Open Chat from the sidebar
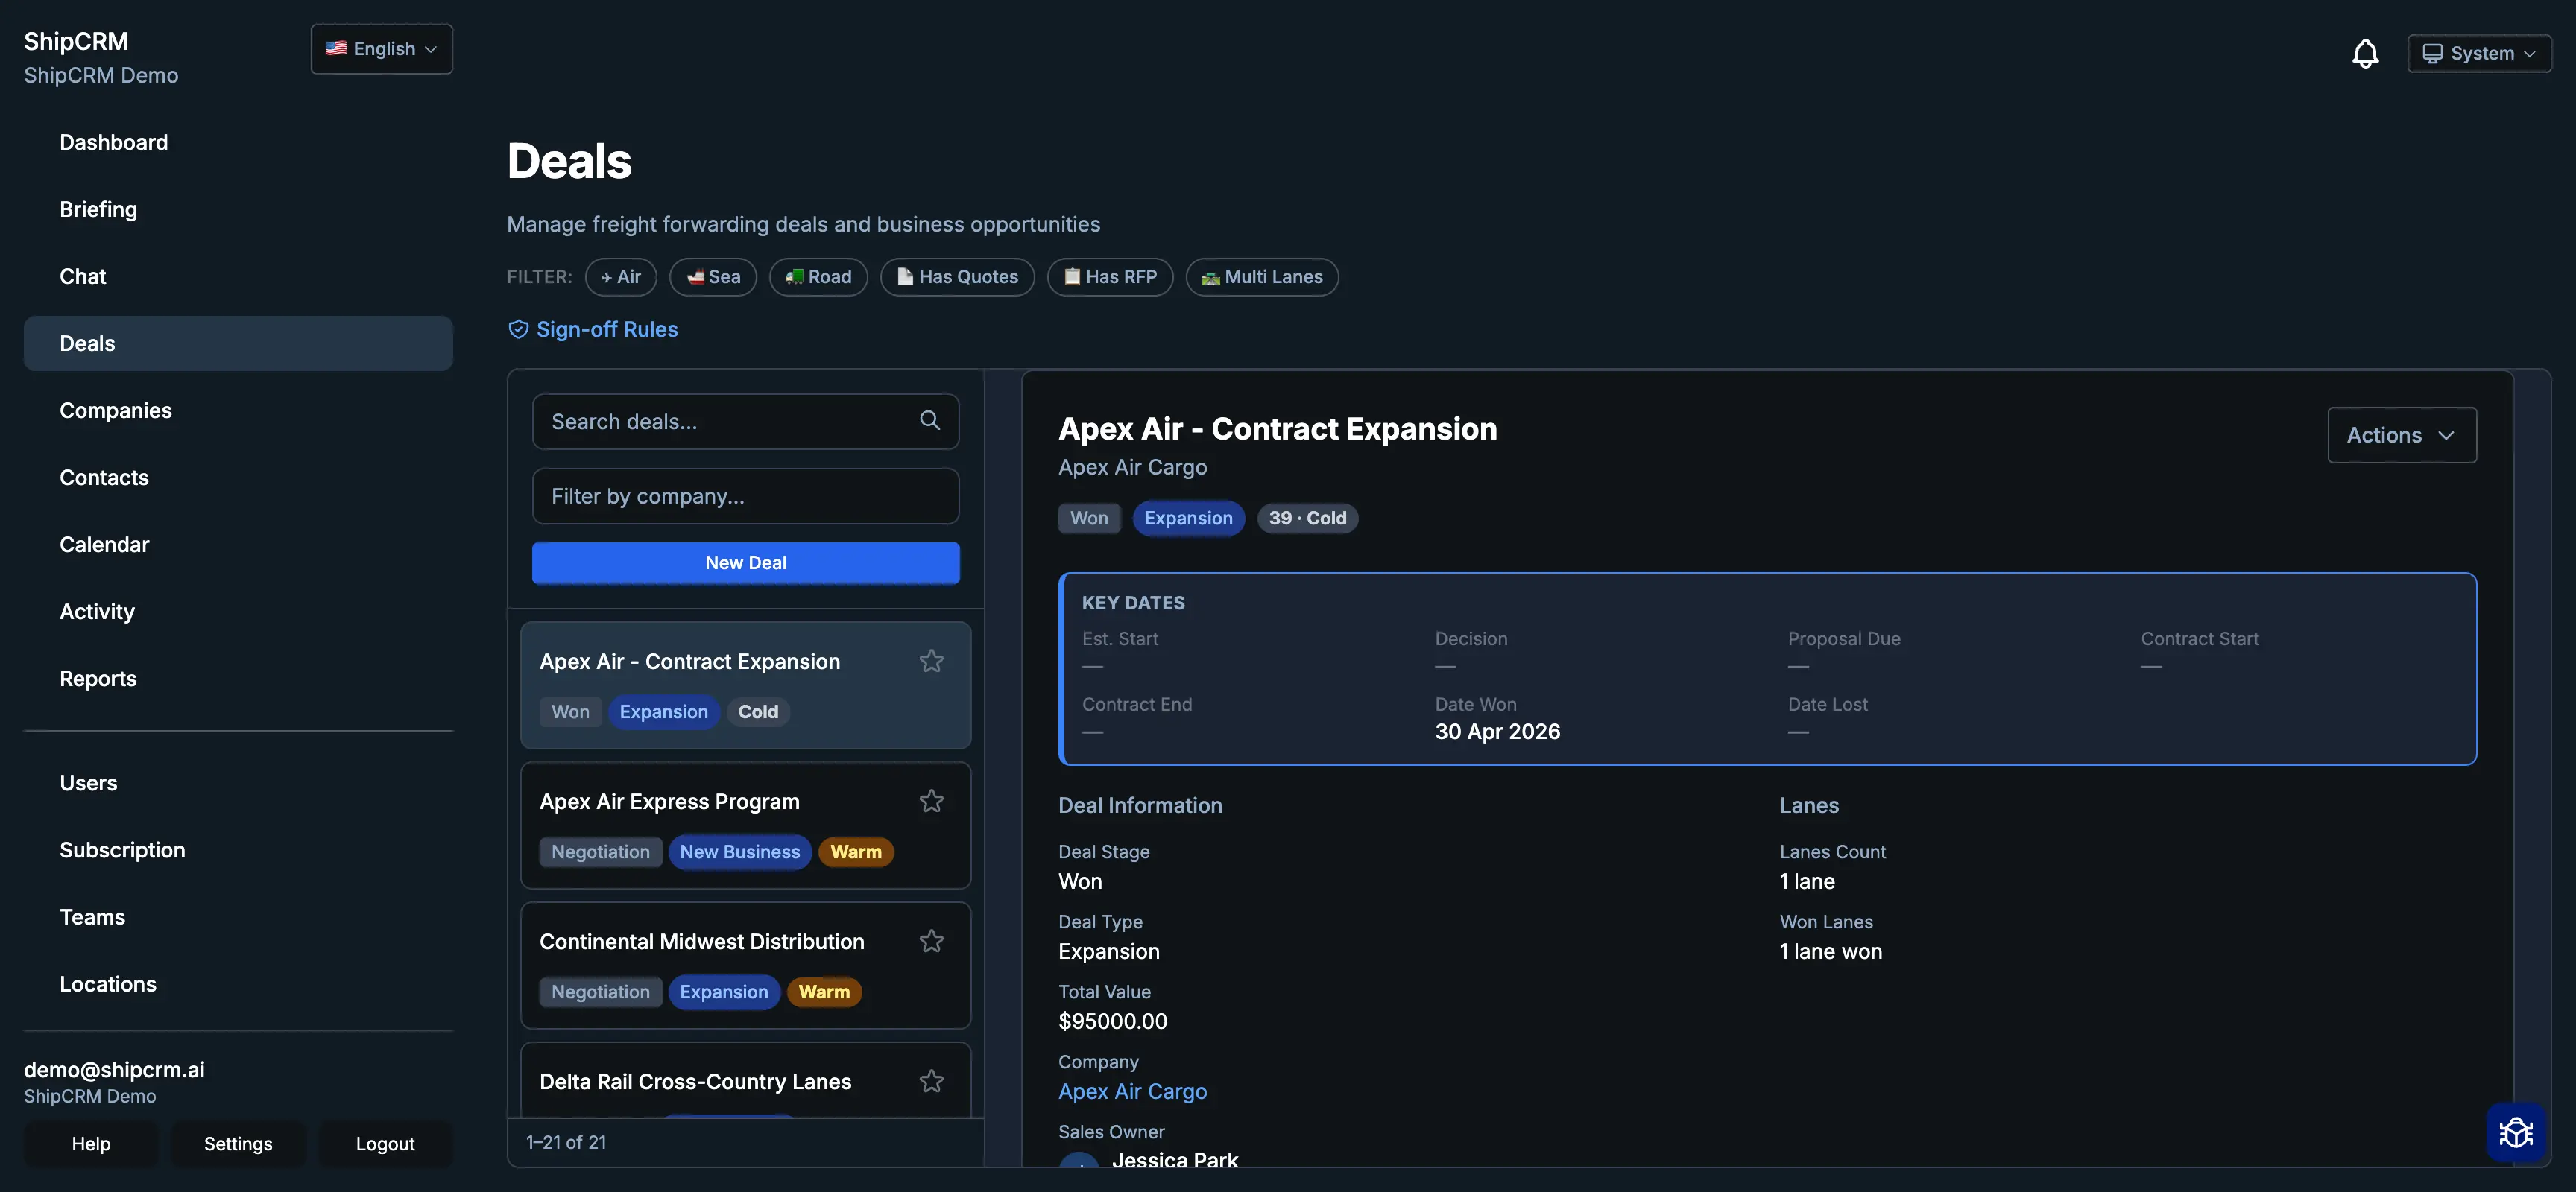Screen dimensions: 2576x1192 coord(238,277)
